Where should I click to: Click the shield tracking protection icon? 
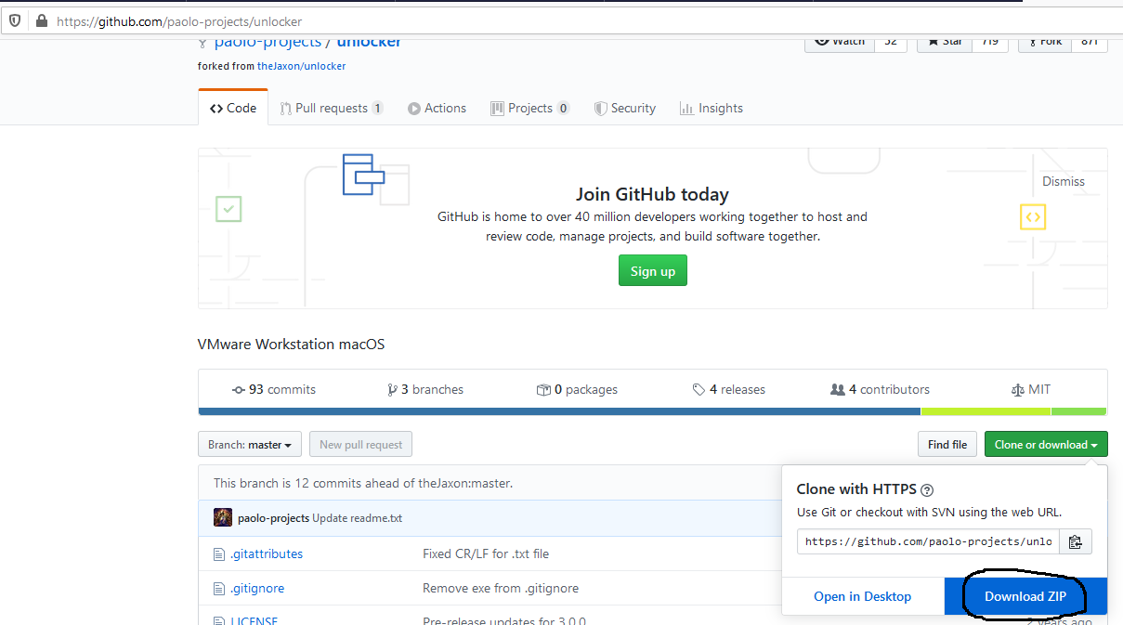point(16,20)
